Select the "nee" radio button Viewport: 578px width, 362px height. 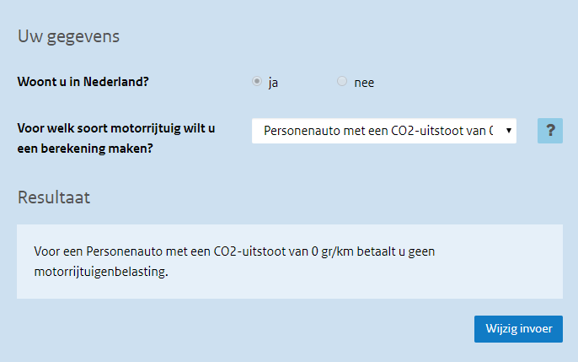341,81
